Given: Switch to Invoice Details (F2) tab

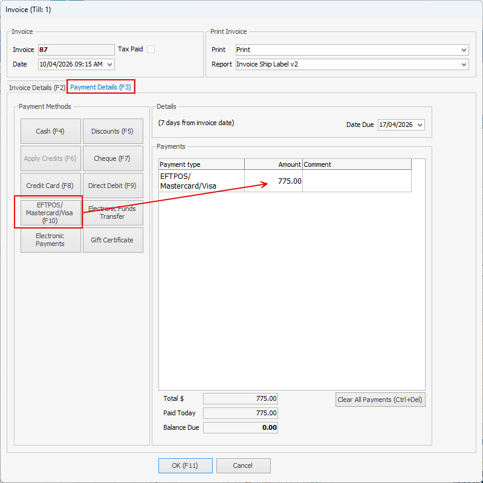Looking at the screenshot, I should (37, 88).
